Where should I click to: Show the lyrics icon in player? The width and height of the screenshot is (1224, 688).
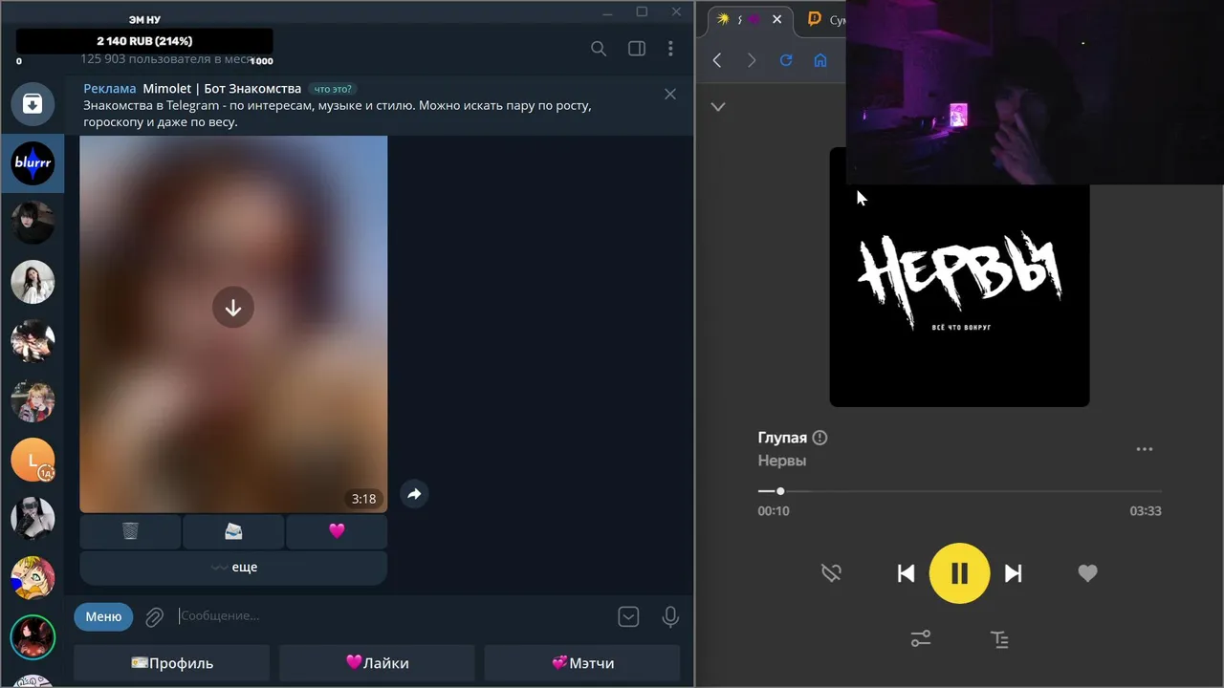[999, 639]
